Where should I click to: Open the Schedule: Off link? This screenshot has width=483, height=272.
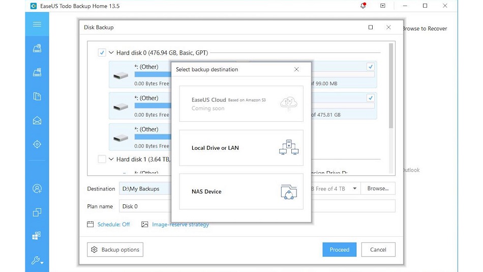coord(114,225)
